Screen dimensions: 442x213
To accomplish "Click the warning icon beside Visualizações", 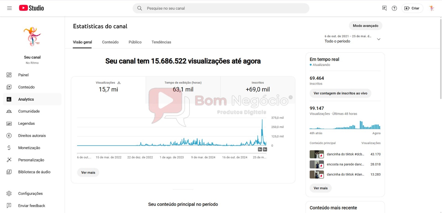I will [x=119, y=83].
